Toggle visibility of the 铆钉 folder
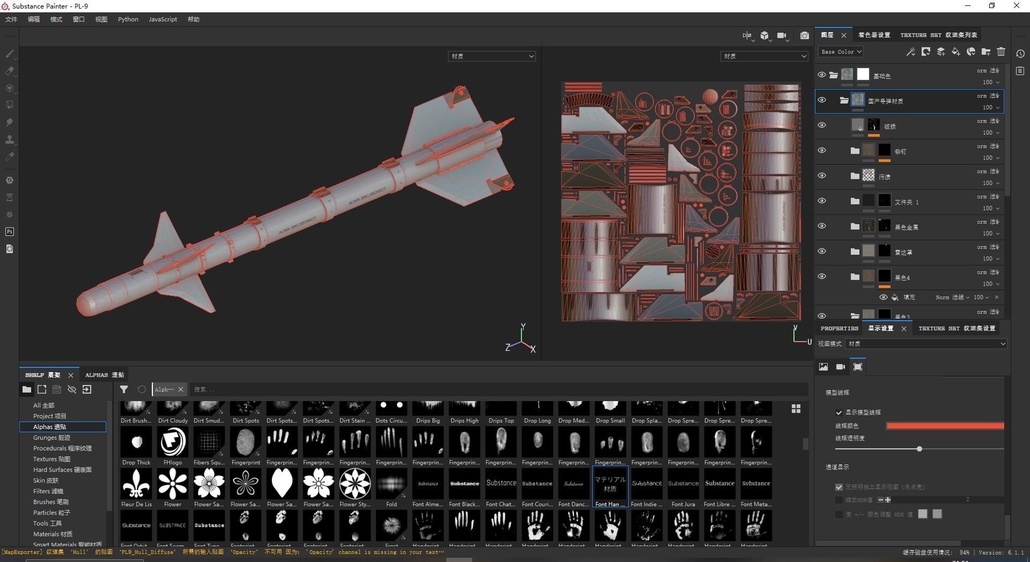This screenshot has width=1030, height=562. [x=822, y=151]
